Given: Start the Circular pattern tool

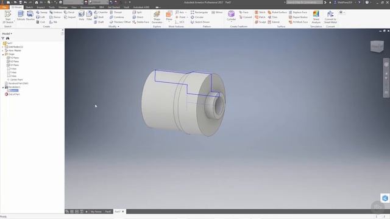Looking at the screenshot, I should tap(197, 17).
